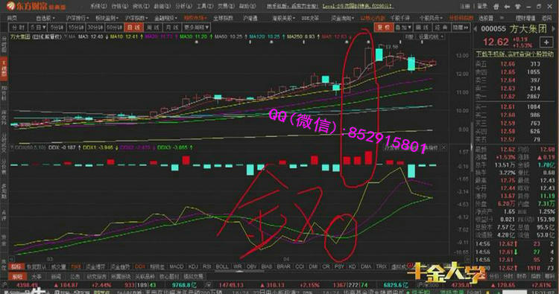559x294 pixels.
Task: Click the 画线 drawing button
Action: [x=422, y=28]
